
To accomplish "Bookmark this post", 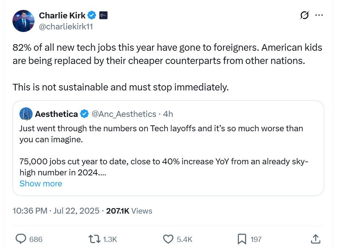I will [242, 239].
